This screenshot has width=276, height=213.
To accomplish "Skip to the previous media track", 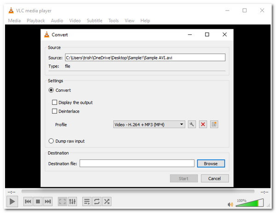I will click(28, 202).
